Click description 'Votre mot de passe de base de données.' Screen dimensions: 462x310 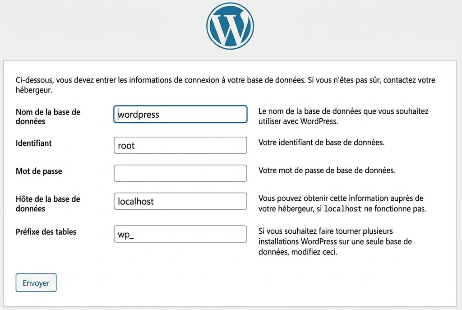click(327, 171)
